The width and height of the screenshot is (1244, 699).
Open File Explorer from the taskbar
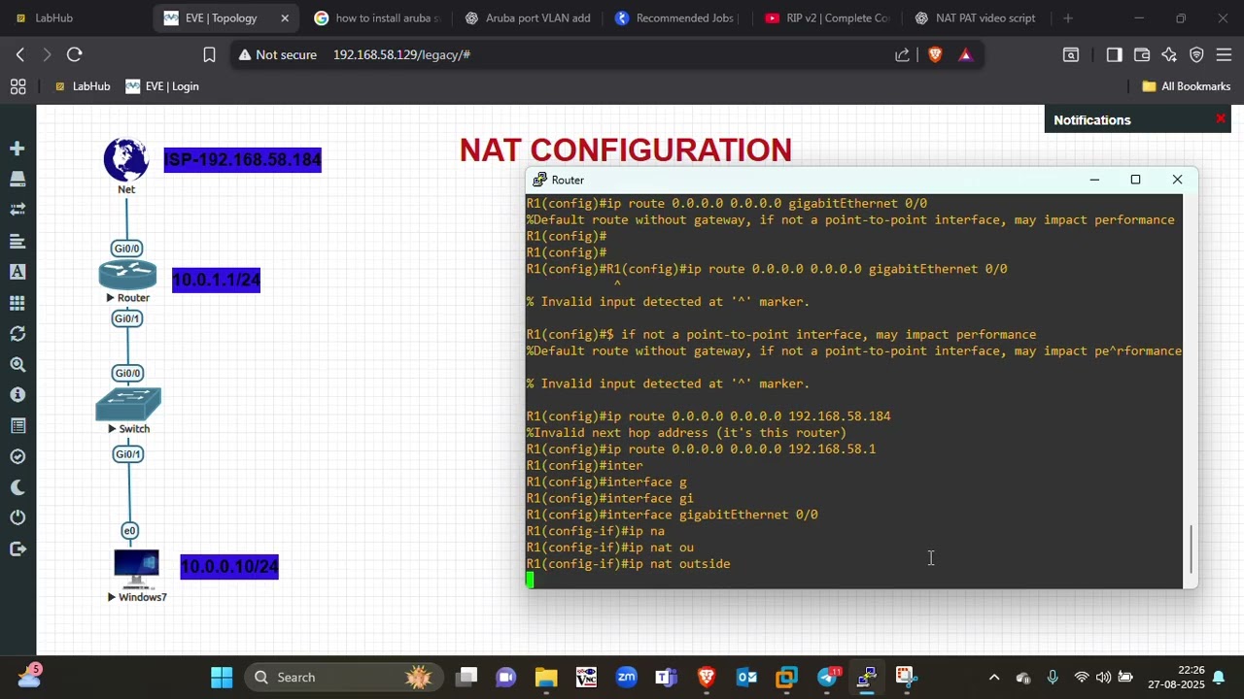(546, 677)
